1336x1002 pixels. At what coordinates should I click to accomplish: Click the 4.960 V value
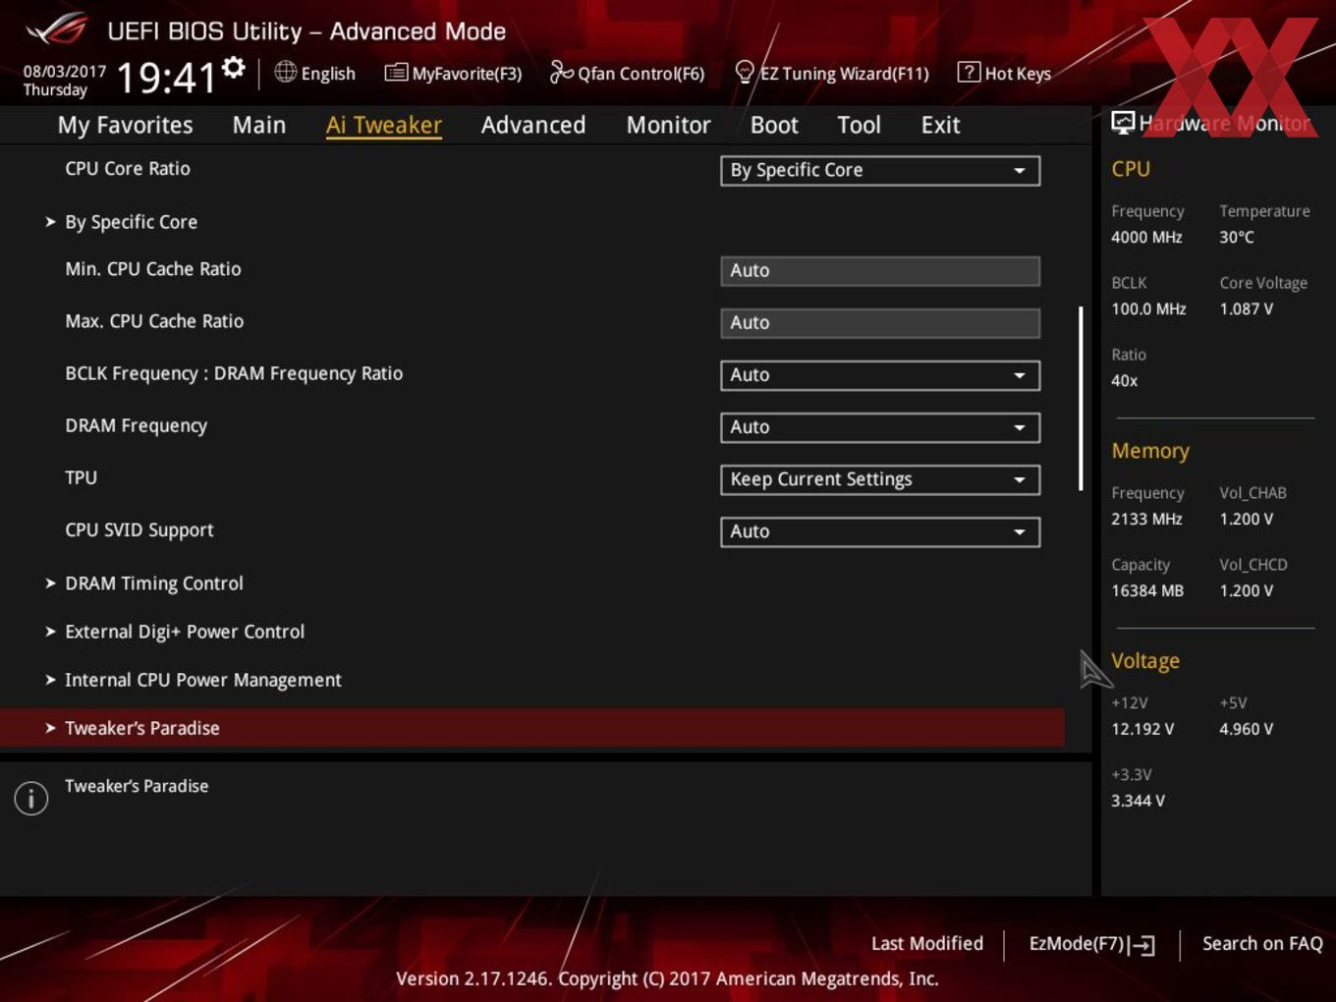[1246, 729]
